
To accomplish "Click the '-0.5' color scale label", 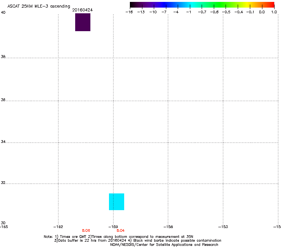I will coord(226,12).
